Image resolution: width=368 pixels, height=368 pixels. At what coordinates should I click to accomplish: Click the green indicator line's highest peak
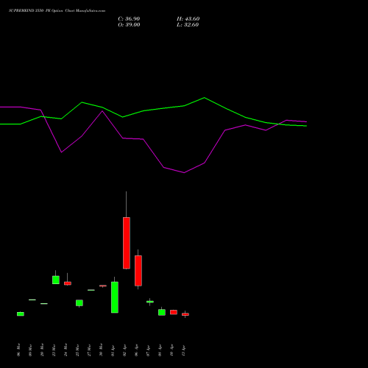pos(205,98)
